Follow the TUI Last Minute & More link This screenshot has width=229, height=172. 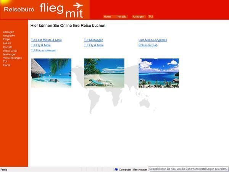(x=46, y=40)
